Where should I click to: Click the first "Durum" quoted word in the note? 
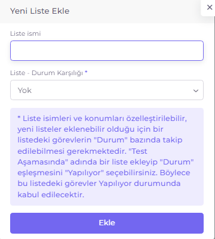[110, 140]
